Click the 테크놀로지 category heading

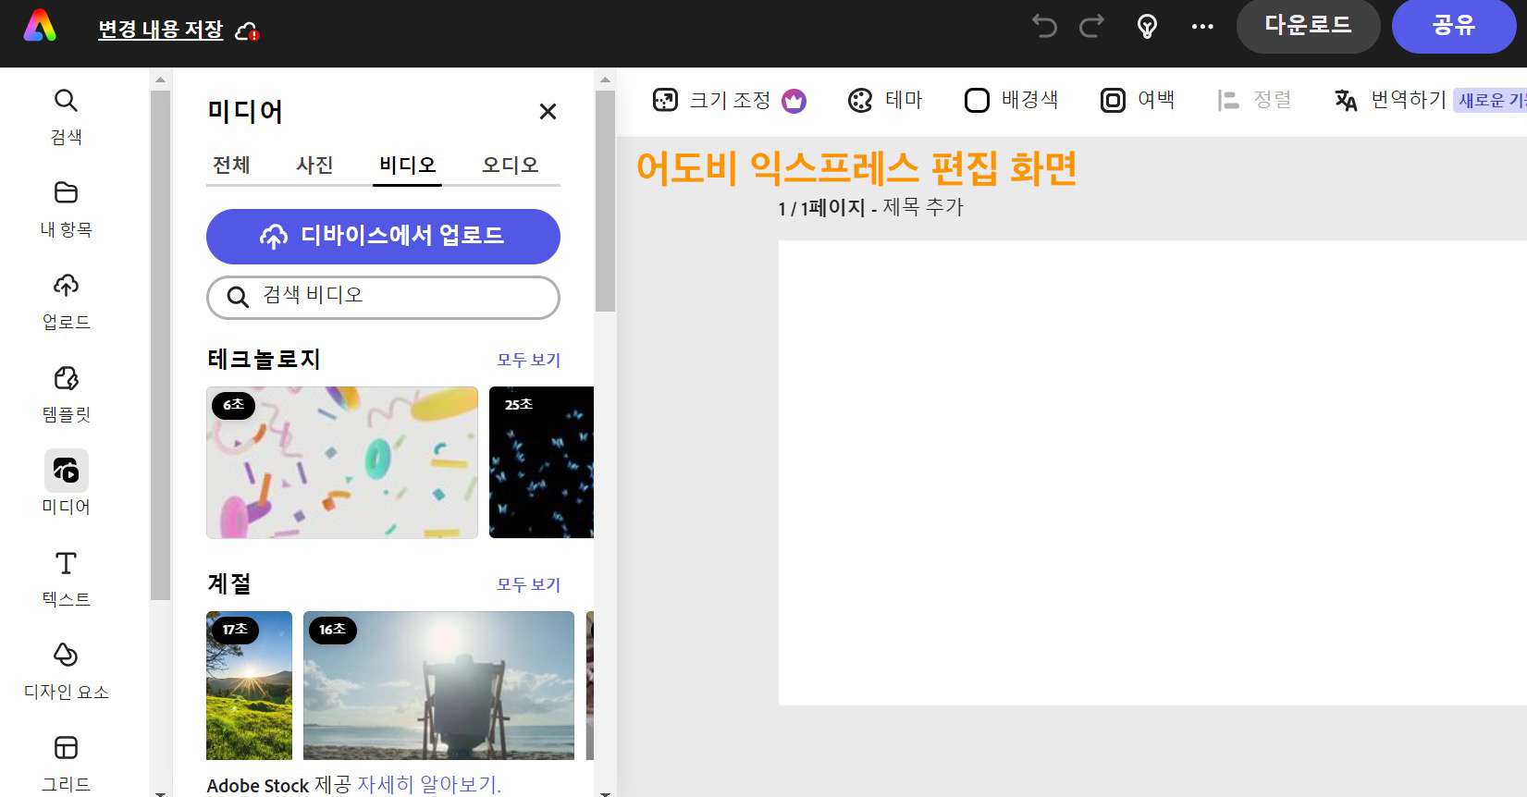(264, 359)
